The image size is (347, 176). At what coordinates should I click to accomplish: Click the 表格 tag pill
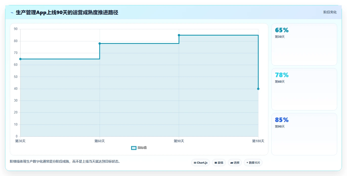click(219, 163)
